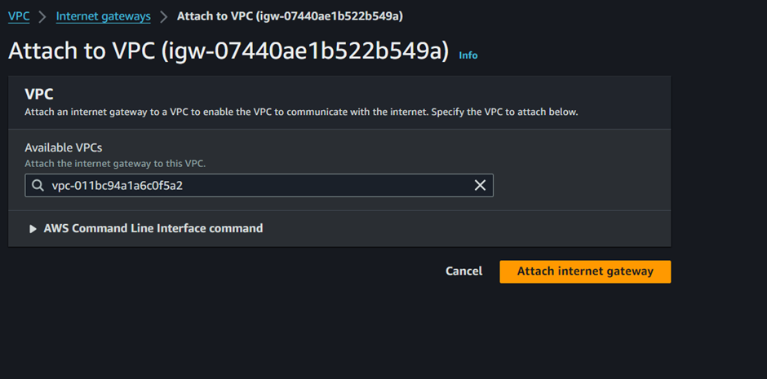Open the Info link beside page title
767x379 pixels.
[x=468, y=55]
